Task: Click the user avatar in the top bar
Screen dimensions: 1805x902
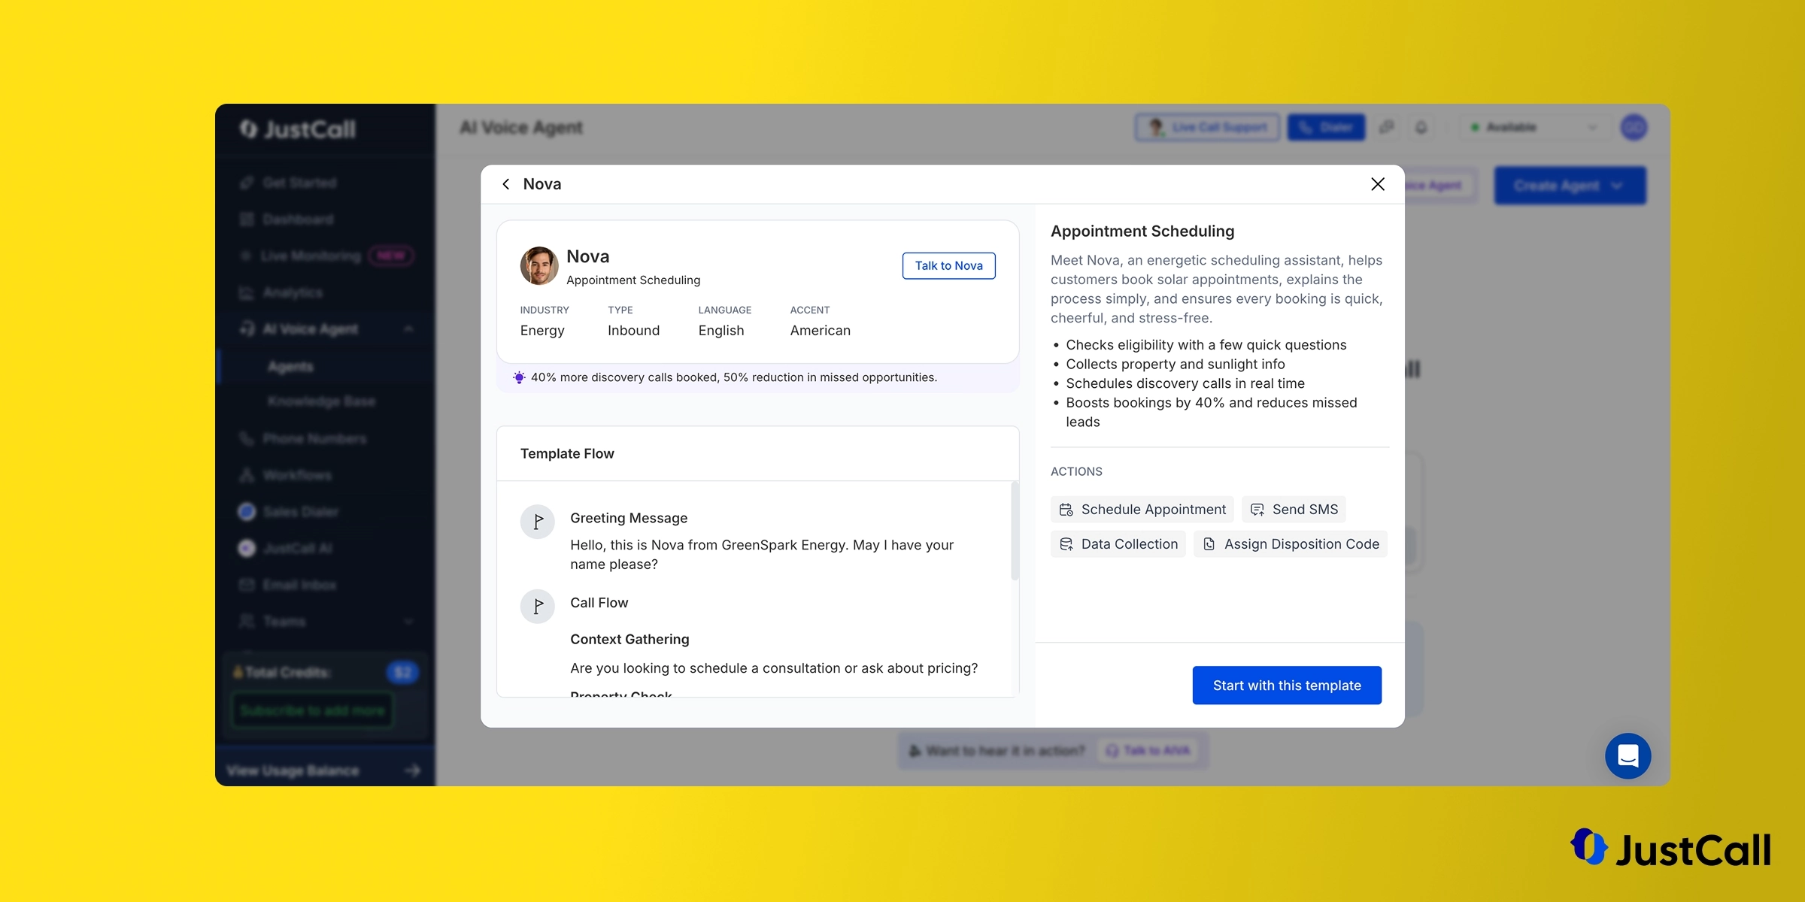Action: click(x=1634, y=127)
